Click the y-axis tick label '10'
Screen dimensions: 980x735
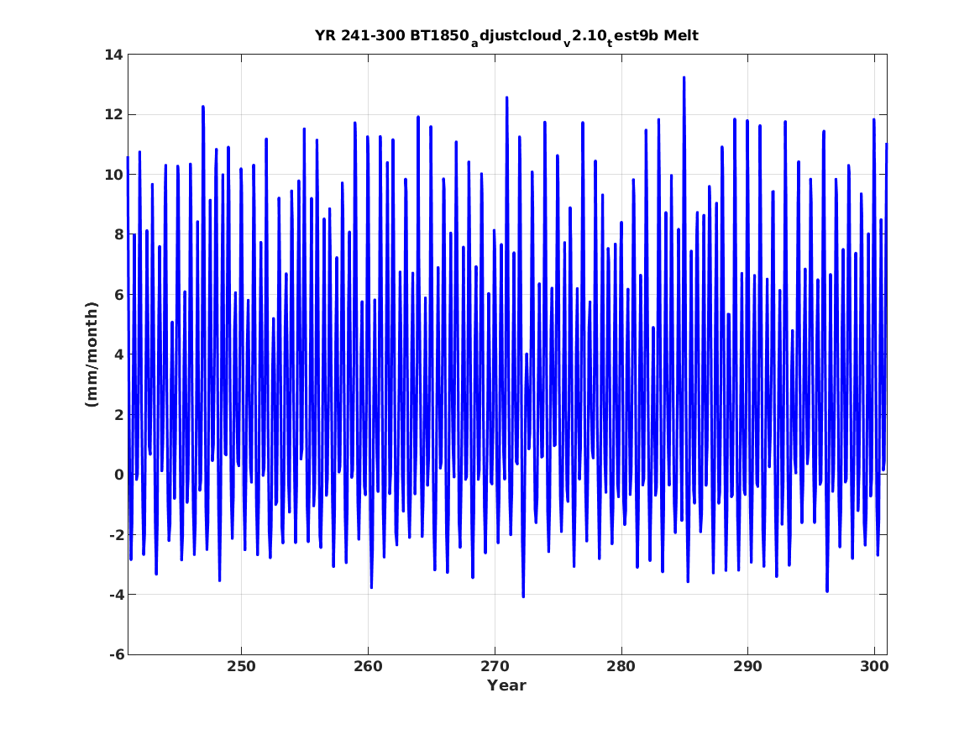114,175
